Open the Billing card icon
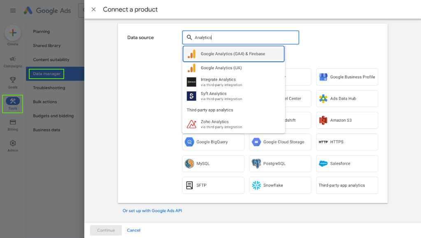The width and height of the screenshot is (421, 238). 13,122
